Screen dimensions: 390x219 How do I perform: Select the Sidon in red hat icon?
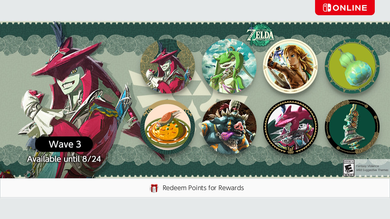167,66
